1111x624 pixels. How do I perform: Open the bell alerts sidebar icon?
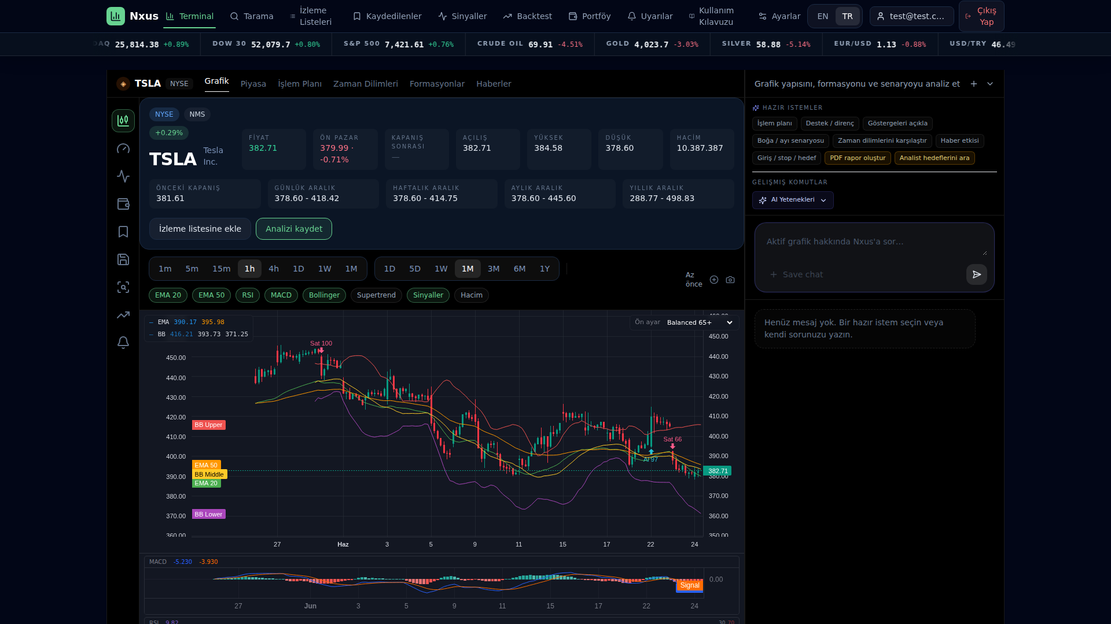(123, 343)
